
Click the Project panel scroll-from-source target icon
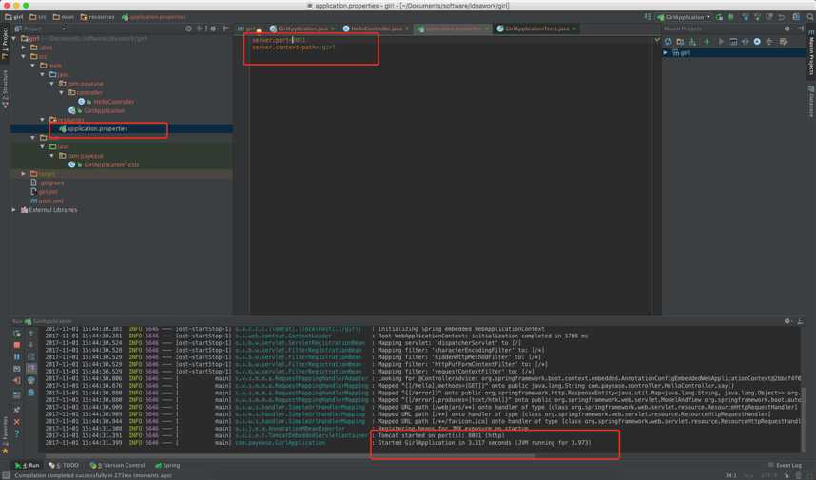188,29
